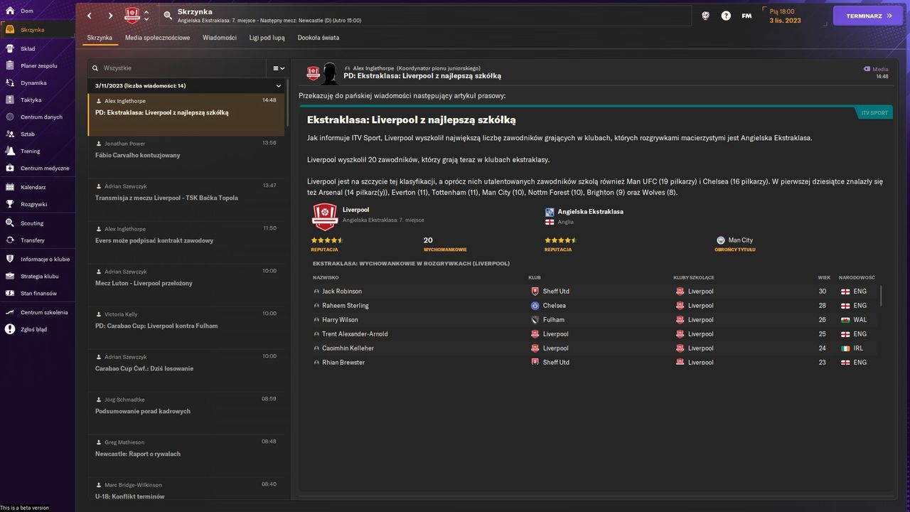This screenshot has height=512, width=910.
Task: Open Rozgrywki competitions trophy icon
Action: 10,204
